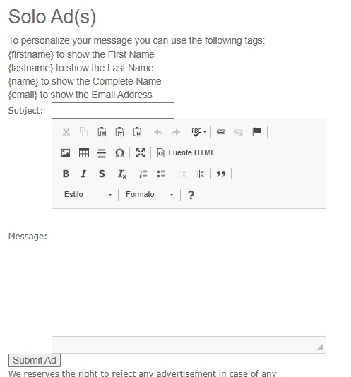
Task: Toggle Strikethrough formatting
Action: pos(102,174)
